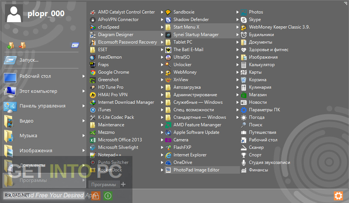349x203 pixels.
Task: Open Shadow Defender icon
Action: click(168, 20)
